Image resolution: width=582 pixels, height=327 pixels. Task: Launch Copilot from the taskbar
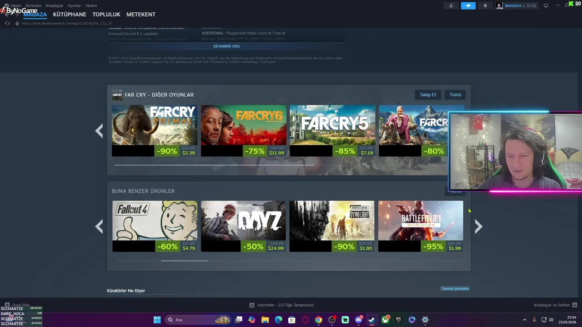[x=252, y=320]
